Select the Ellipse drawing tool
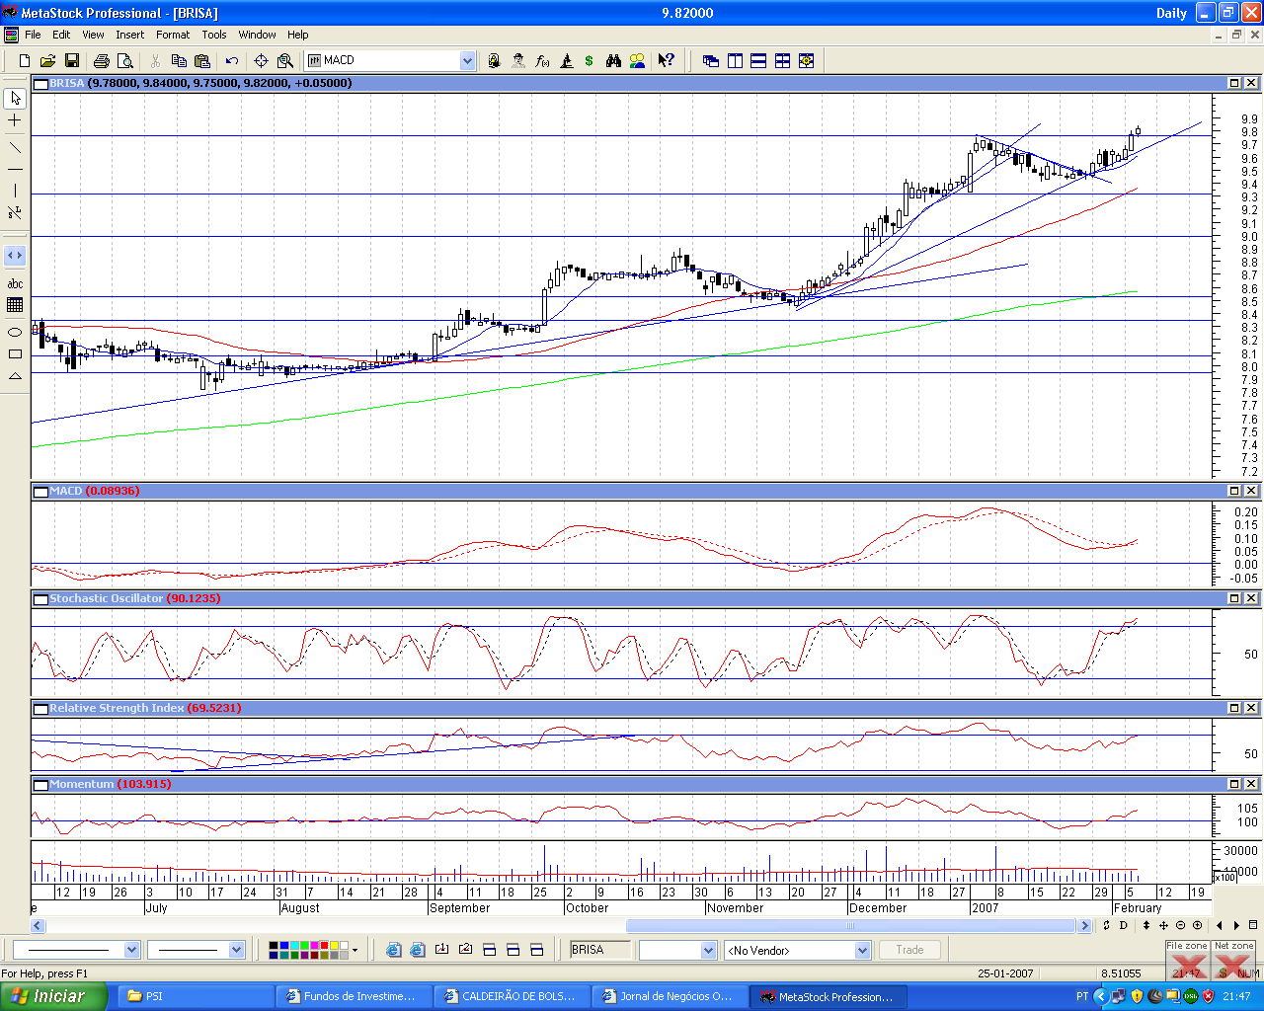Screen dimensions: 1264x1011 [15, 332]
